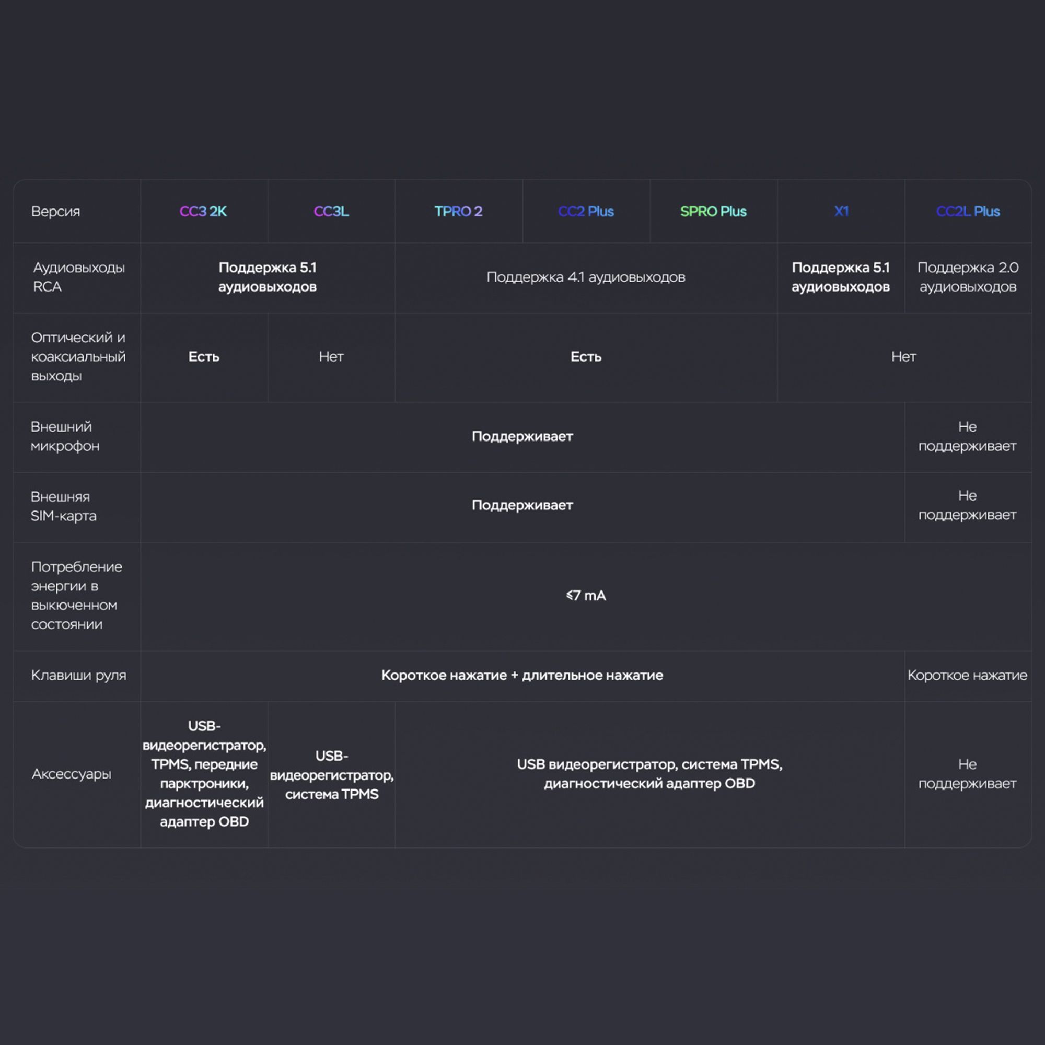Select the Аудиовыходы RCA row label

click(78, 277)
